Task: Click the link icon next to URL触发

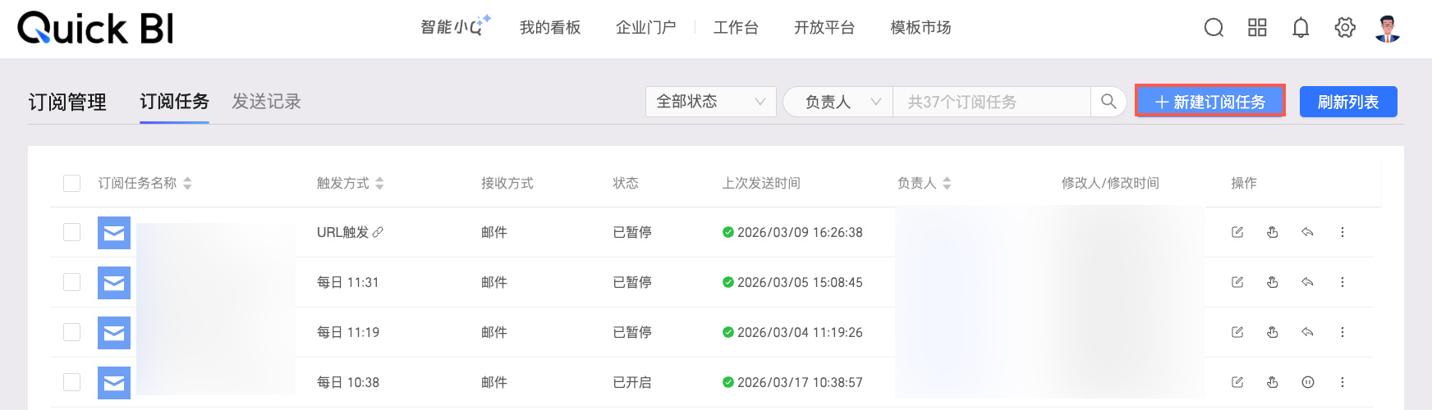Action: pos(378,232)
